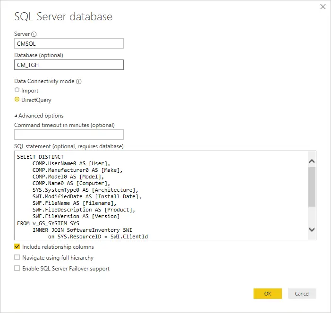Click the Data Connectivity mode info icon
331x313 pixels.
(x=79, y=82)
